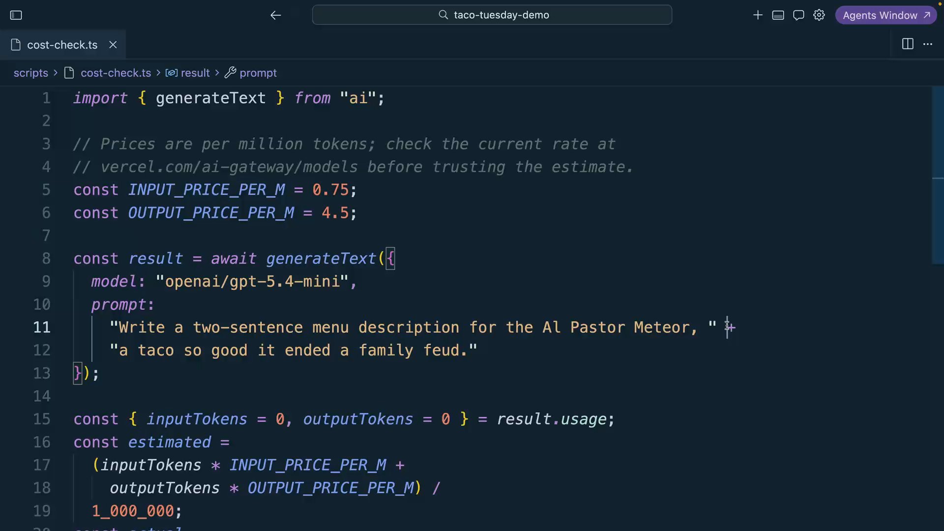Close the cost-check.ts tab
The height and width of the screenshot is (531, 944).
coord(113,45)
